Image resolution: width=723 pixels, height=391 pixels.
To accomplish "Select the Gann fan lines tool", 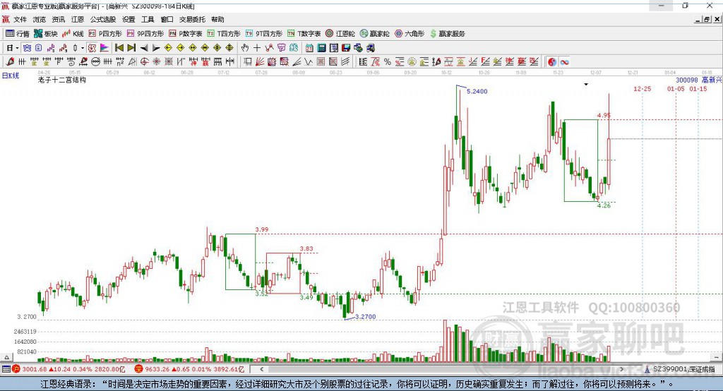I will pyautogui.click(x=260, y=62).
